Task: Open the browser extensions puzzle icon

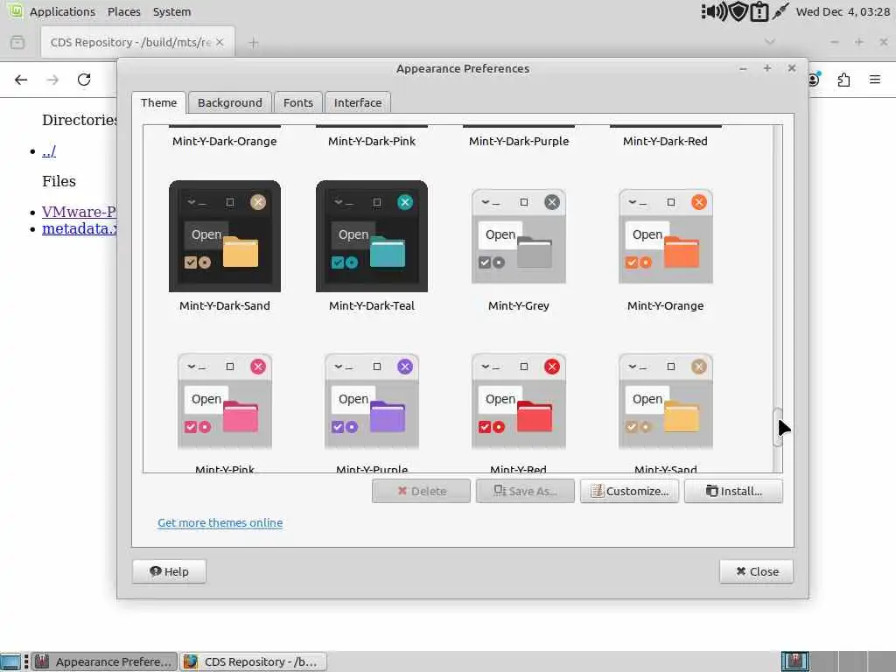Action: point(844,80)
